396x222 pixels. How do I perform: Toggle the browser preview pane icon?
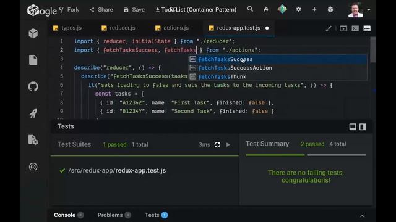343,28
